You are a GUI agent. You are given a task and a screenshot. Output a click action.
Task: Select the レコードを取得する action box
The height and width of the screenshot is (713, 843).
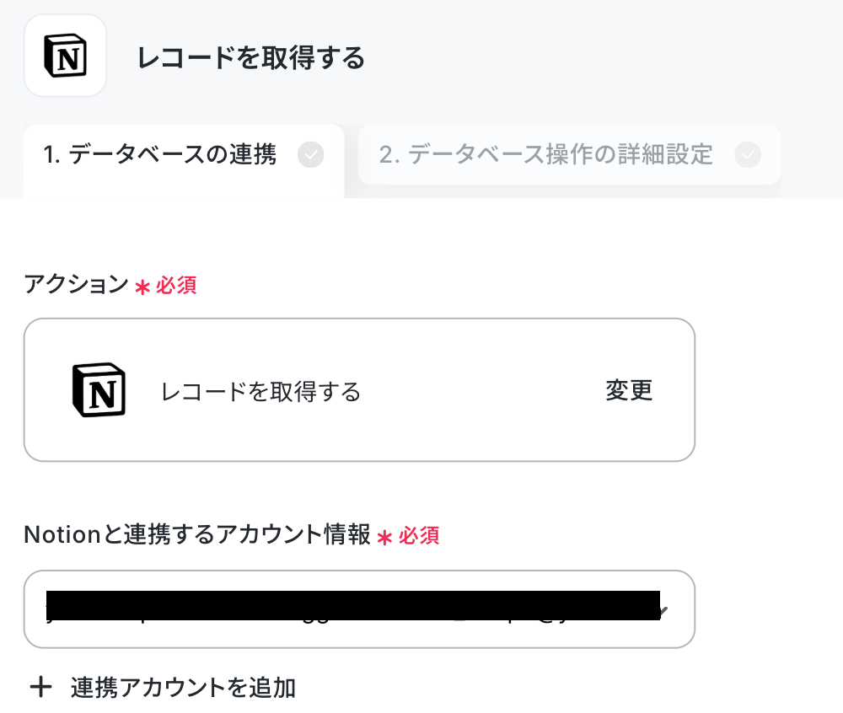359,390
